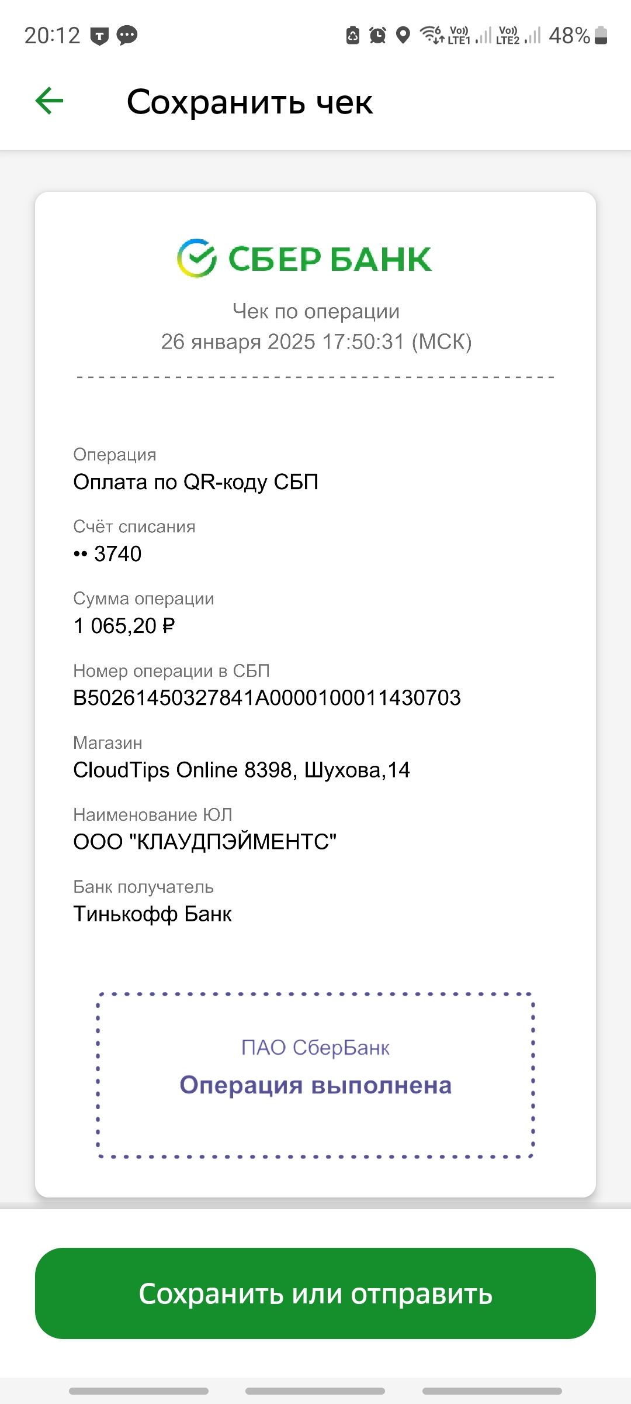
Task: Tap the 1 065,20 ₽ amount
Action: pos(124,626)
